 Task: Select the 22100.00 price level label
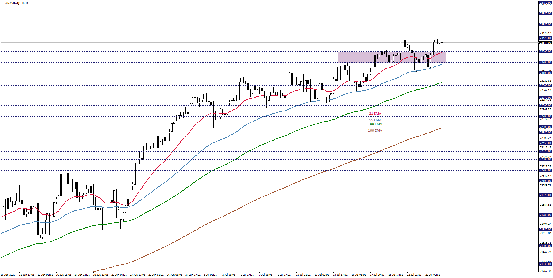click(x=545, y=181)
